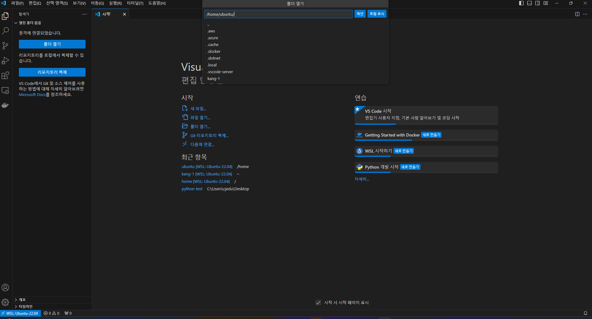Select the .cache folder entry
This screenshot has height=319, width=592.
coord(295,45)
